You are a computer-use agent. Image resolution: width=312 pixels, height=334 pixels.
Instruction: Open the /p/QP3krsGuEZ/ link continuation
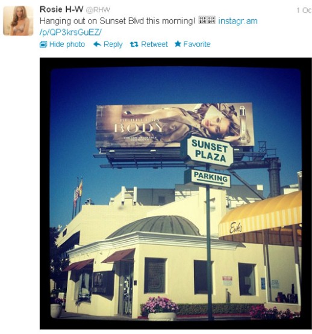pyautogui.click(x=70, y=32)
